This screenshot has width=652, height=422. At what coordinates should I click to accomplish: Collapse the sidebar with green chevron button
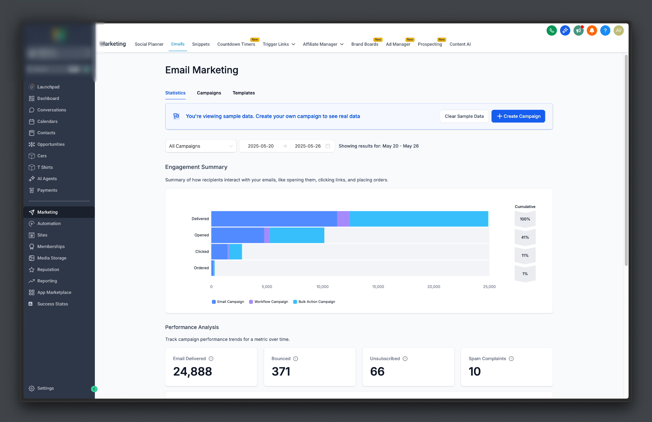94,389
